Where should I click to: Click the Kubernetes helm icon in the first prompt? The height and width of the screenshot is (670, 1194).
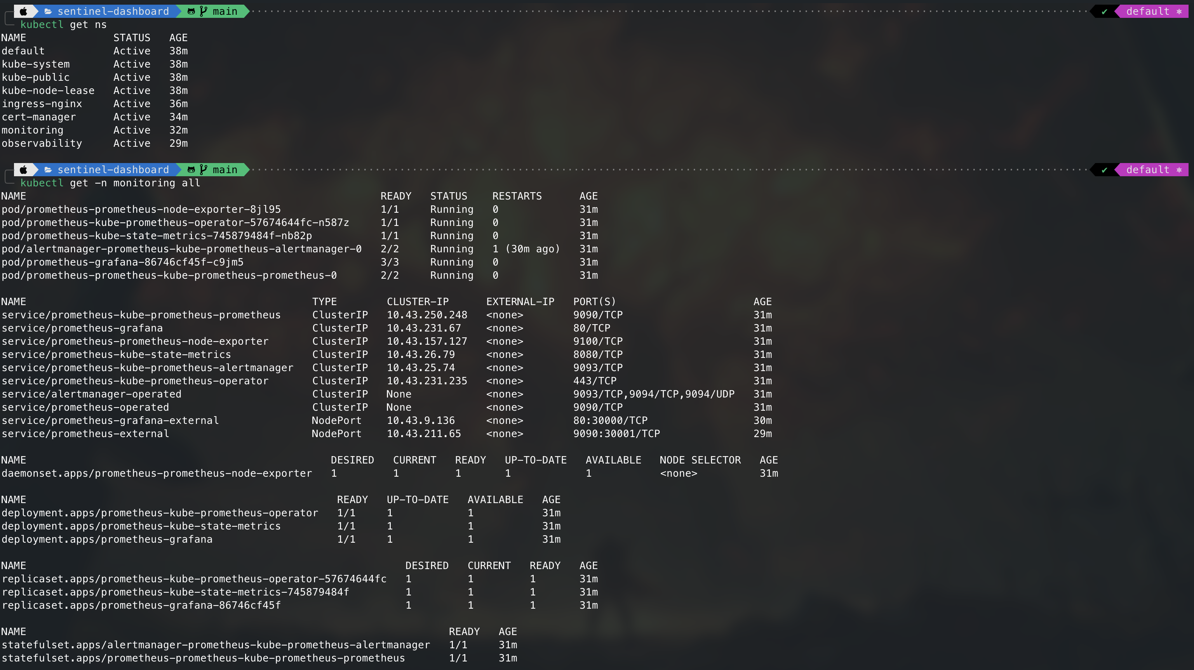pyautogui.click(x=1179, y=11)
